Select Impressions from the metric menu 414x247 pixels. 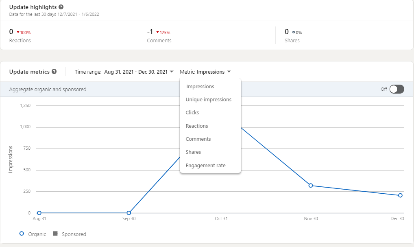(200, 86)
